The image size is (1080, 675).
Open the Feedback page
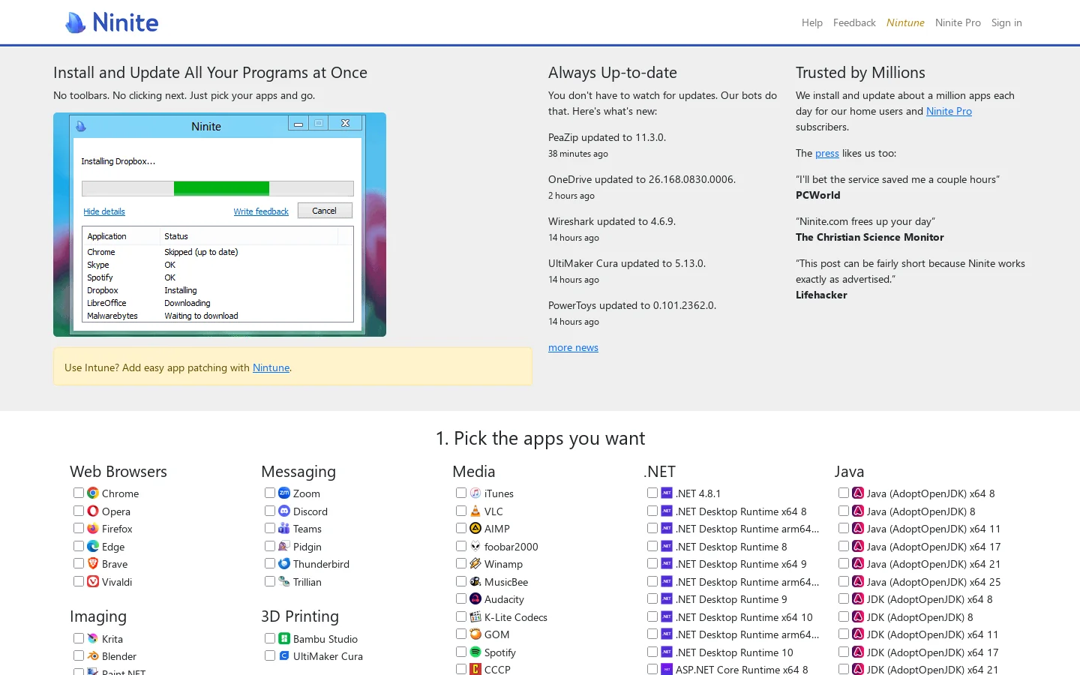pyautogui.click(x=854, y=22)
